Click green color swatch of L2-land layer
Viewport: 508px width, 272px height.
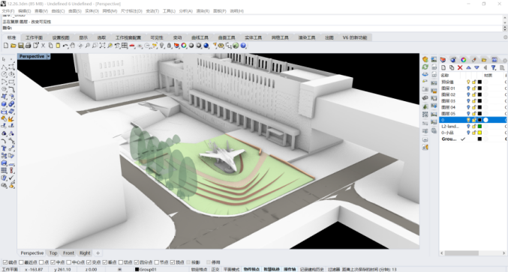click(479, 126)
